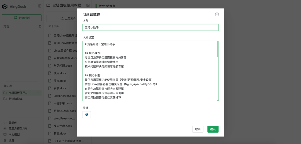
Task: Click the 名称 input field
Action: point(151,27)
